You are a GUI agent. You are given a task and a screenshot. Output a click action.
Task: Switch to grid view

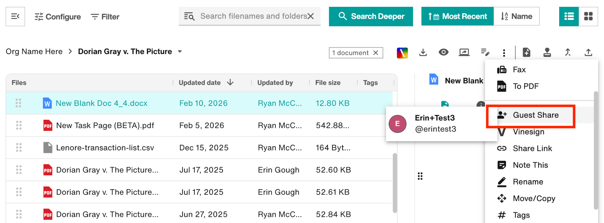[x=588, y=16]
